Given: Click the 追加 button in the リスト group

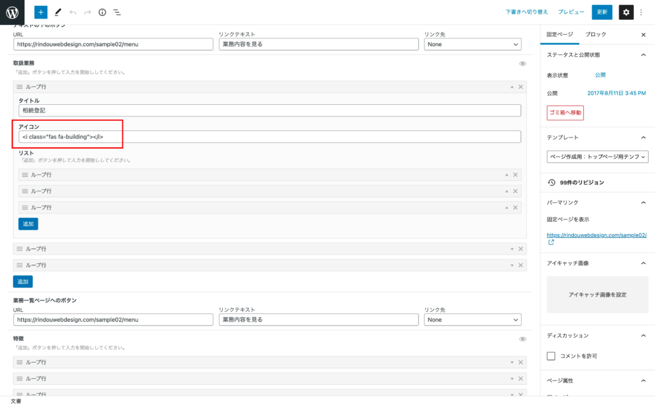Looking at the screenshot, I should coord(28,224).
